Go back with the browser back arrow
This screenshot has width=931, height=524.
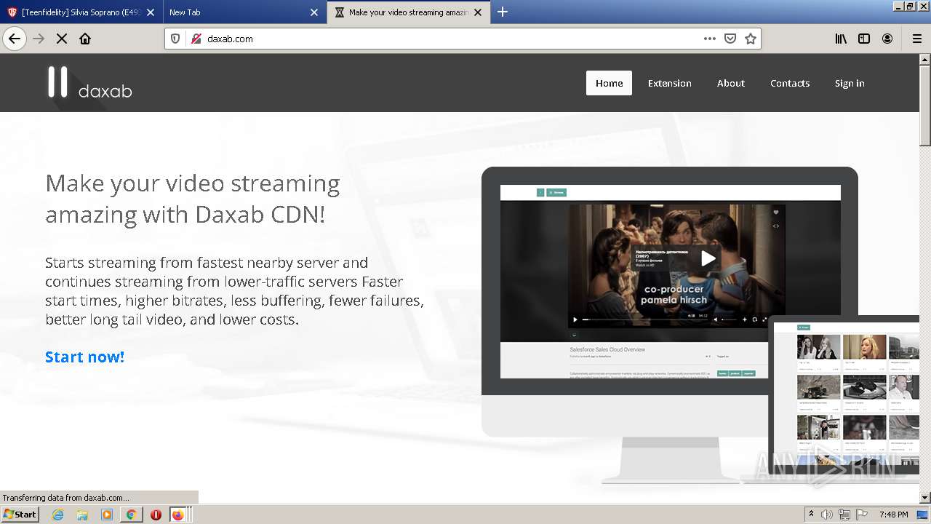(x=15, y=39)
